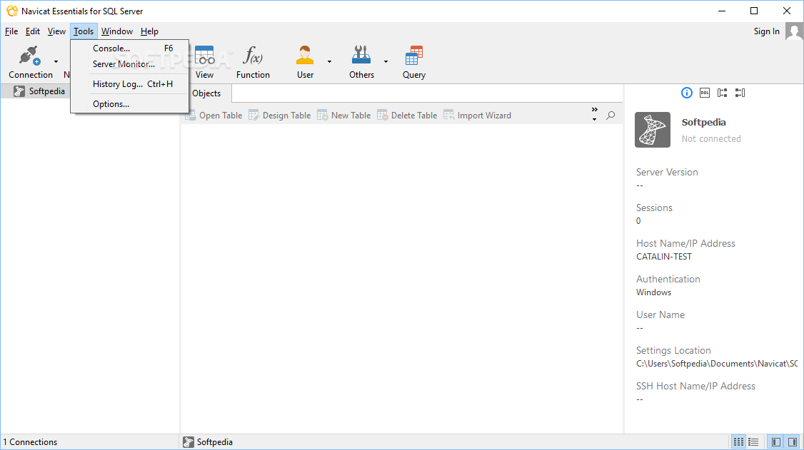Open the User toolbar icon
Screen dimensions: 804x450
(305, 56)
